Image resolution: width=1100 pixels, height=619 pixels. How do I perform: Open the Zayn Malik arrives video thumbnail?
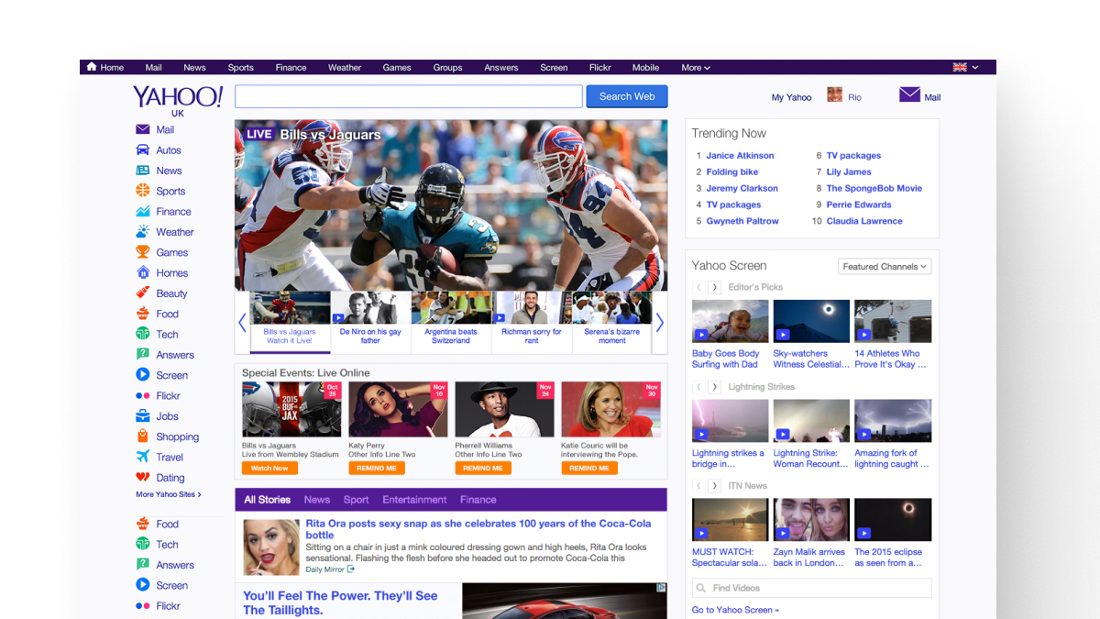pos(811,520)
